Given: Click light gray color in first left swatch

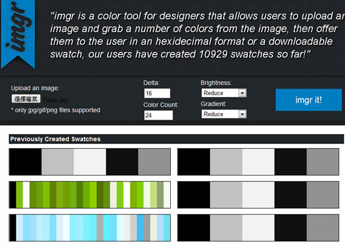Looking at the screenshot, I should [x=57, y=162].
